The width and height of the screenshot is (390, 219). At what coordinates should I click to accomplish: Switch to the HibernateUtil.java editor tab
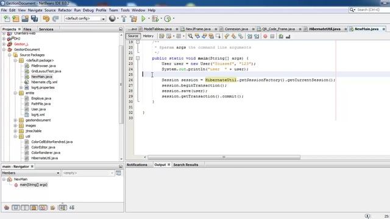325,29
